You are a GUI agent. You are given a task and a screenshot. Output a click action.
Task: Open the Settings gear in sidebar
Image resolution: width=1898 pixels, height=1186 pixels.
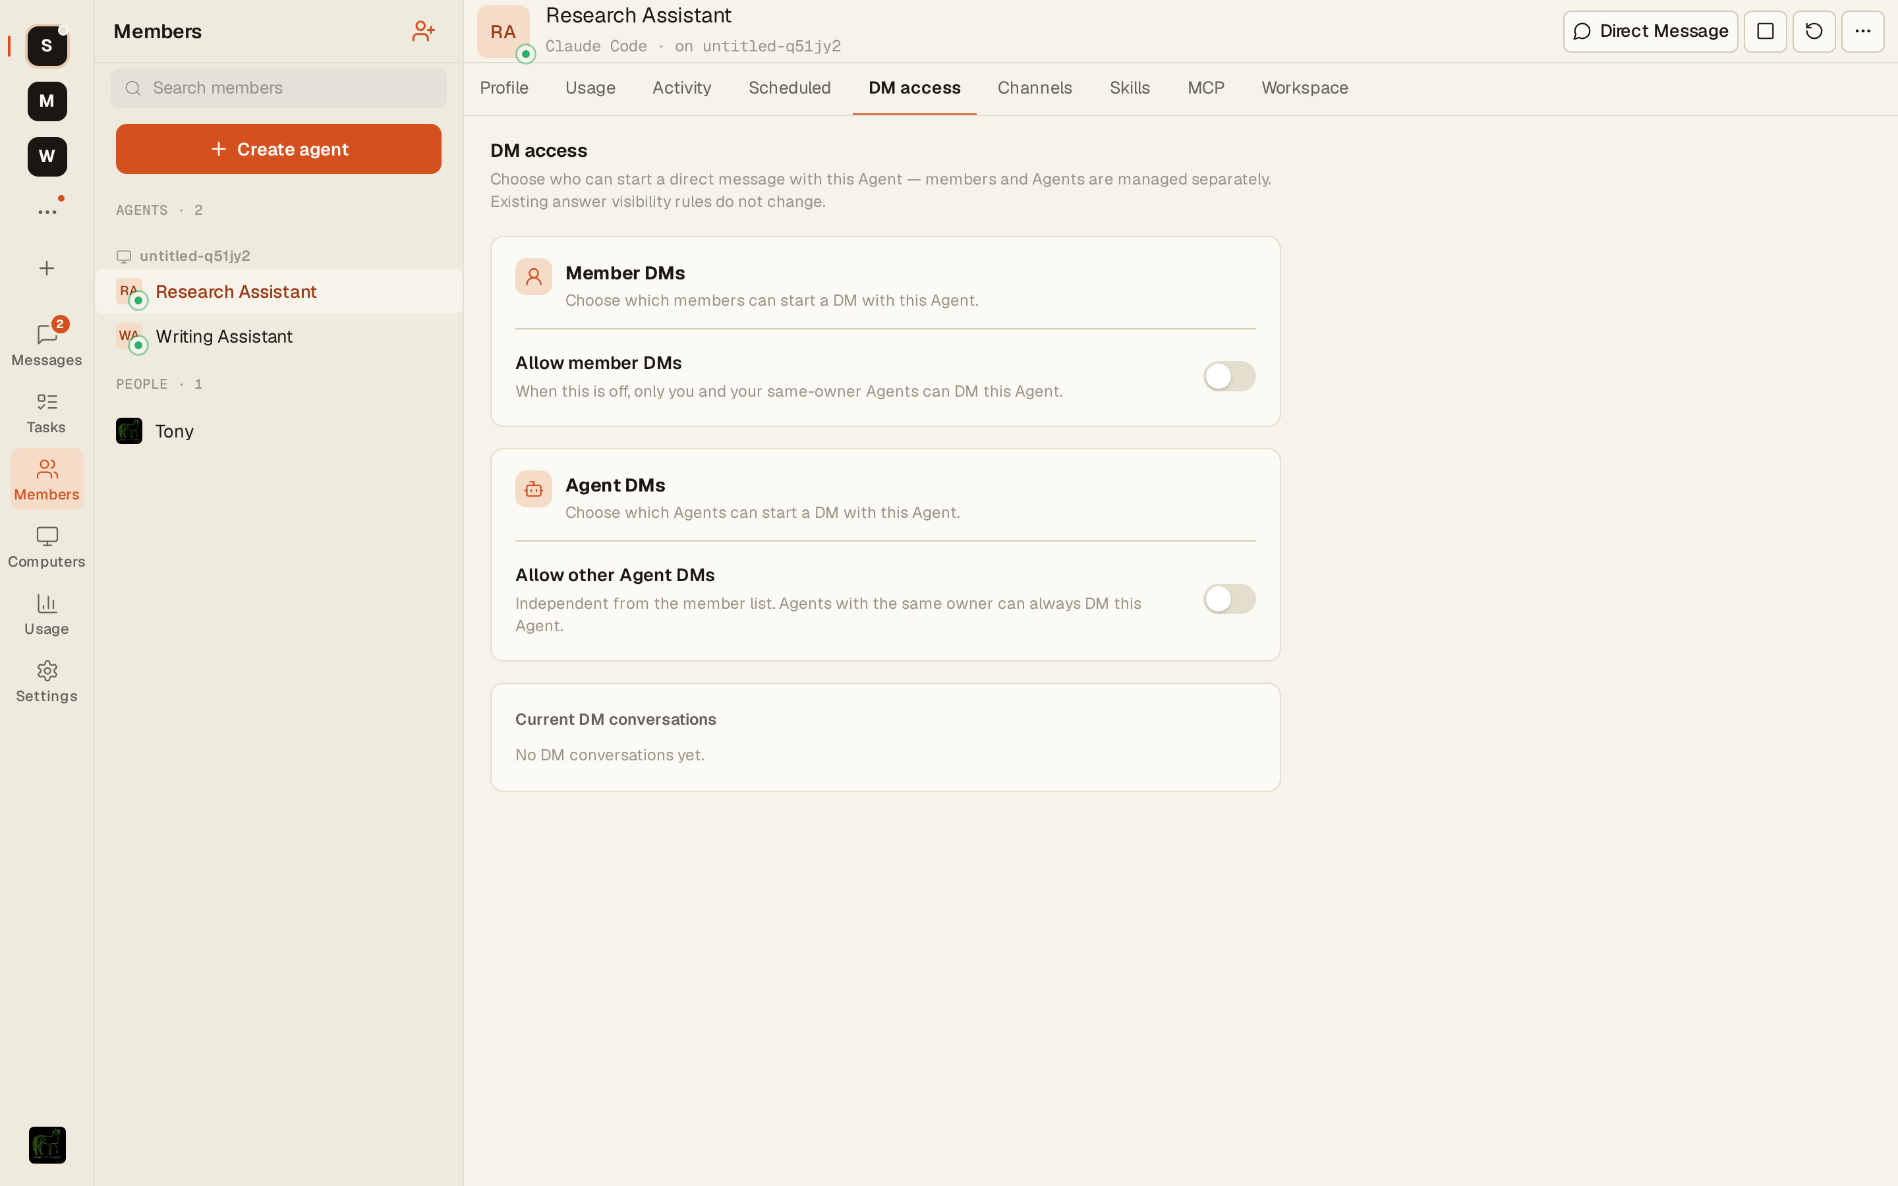[x=46, y=681]
